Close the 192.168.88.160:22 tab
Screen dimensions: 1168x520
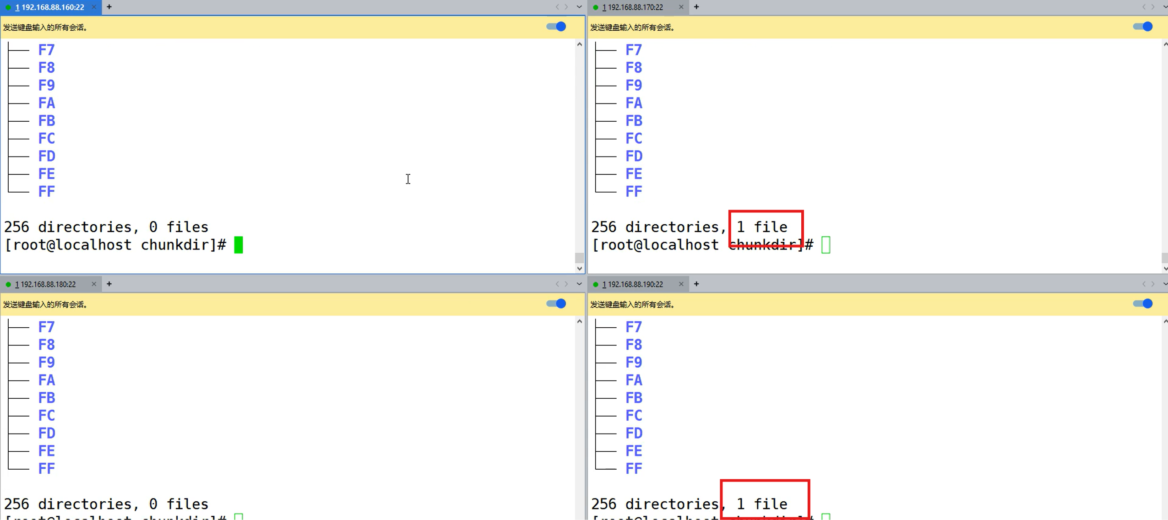(94, 7)
